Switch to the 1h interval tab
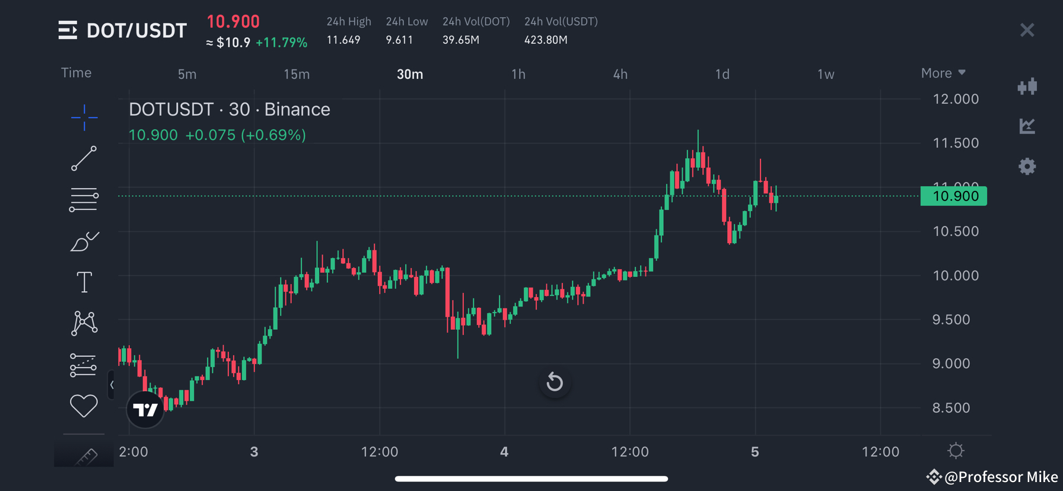Image resolution: width=1063 pixels, height=491 pixels. (518, 74)
